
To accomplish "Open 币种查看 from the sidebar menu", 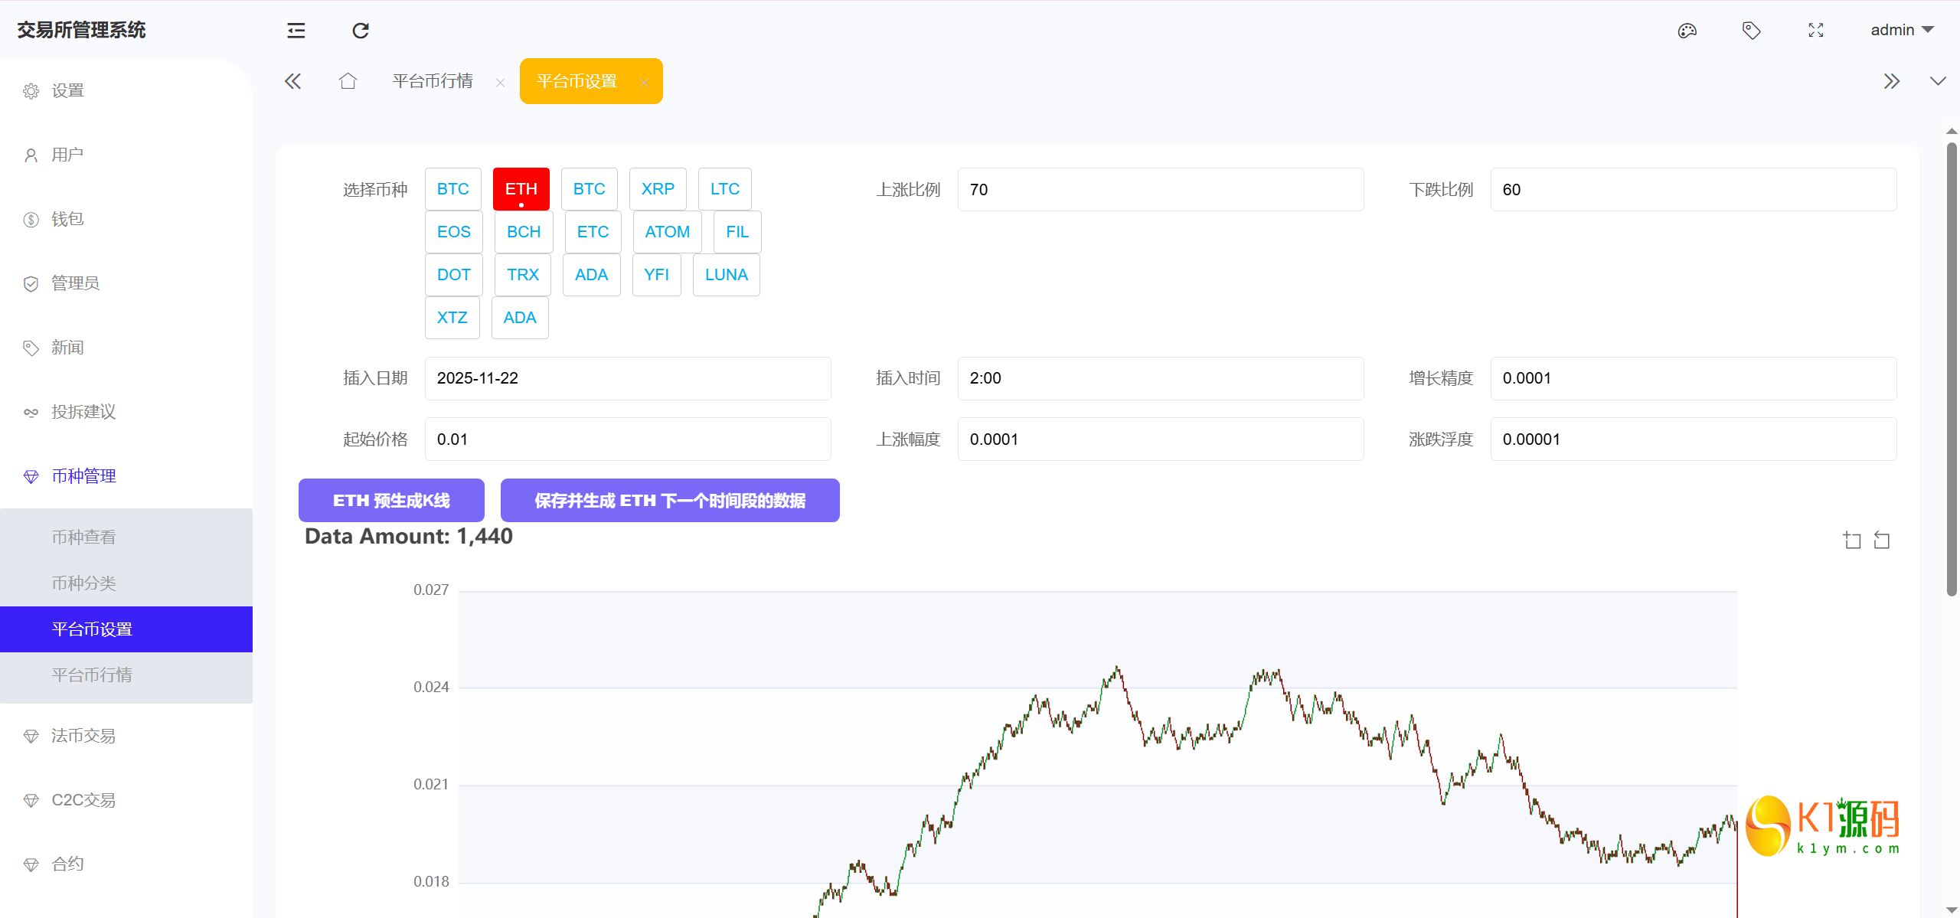I will pyautogui.click(x=83, y=536).
